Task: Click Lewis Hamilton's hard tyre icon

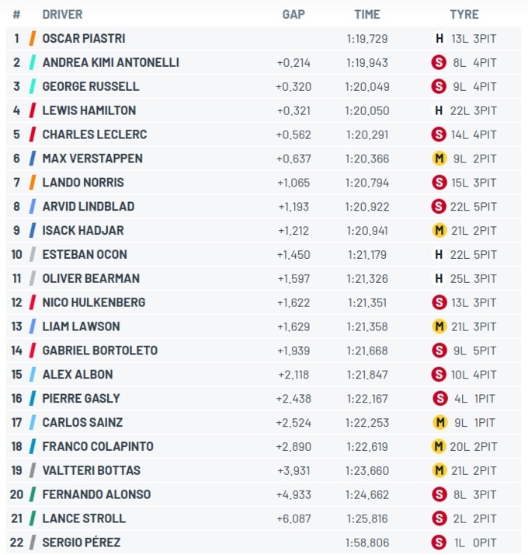Action: coord(439,110)
